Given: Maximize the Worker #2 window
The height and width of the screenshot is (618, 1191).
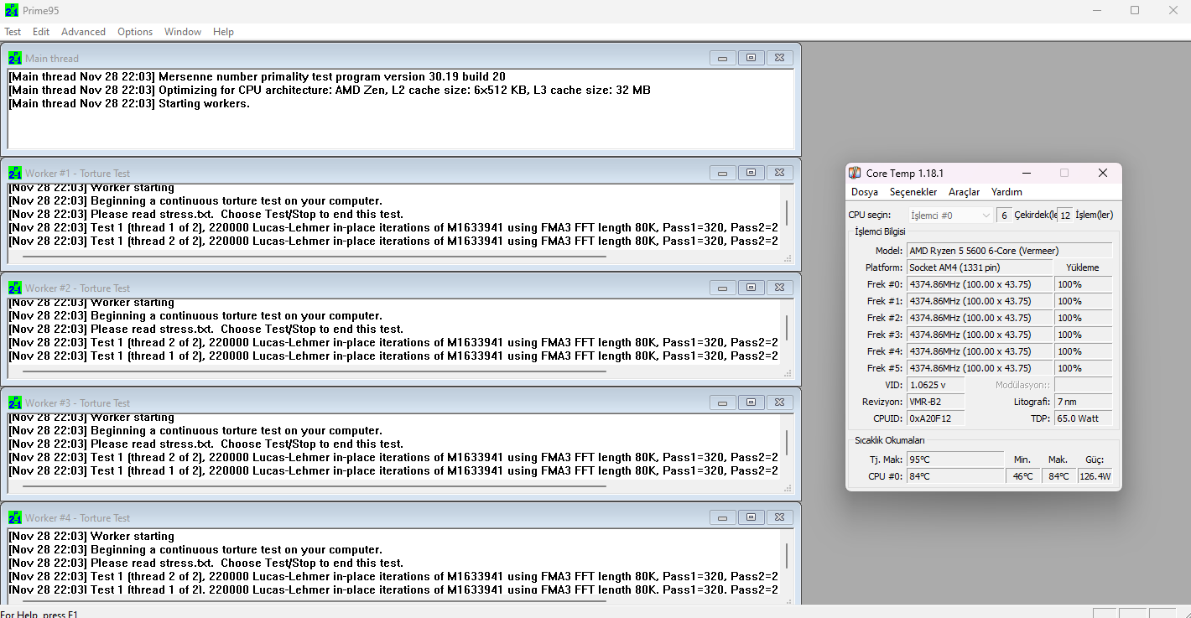Looking at the screenshot, I should click(x=751, y=288).
